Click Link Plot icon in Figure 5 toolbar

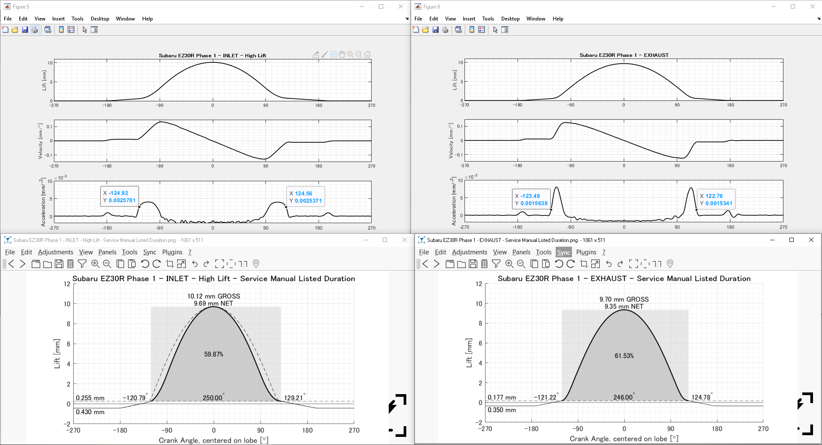point(48,29)
